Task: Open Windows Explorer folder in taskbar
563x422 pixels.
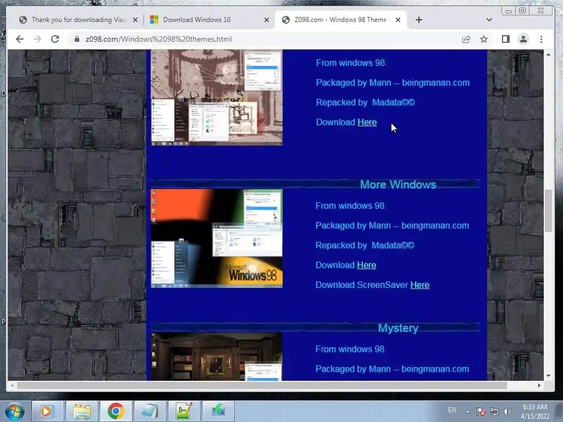Action: (82, 411)
